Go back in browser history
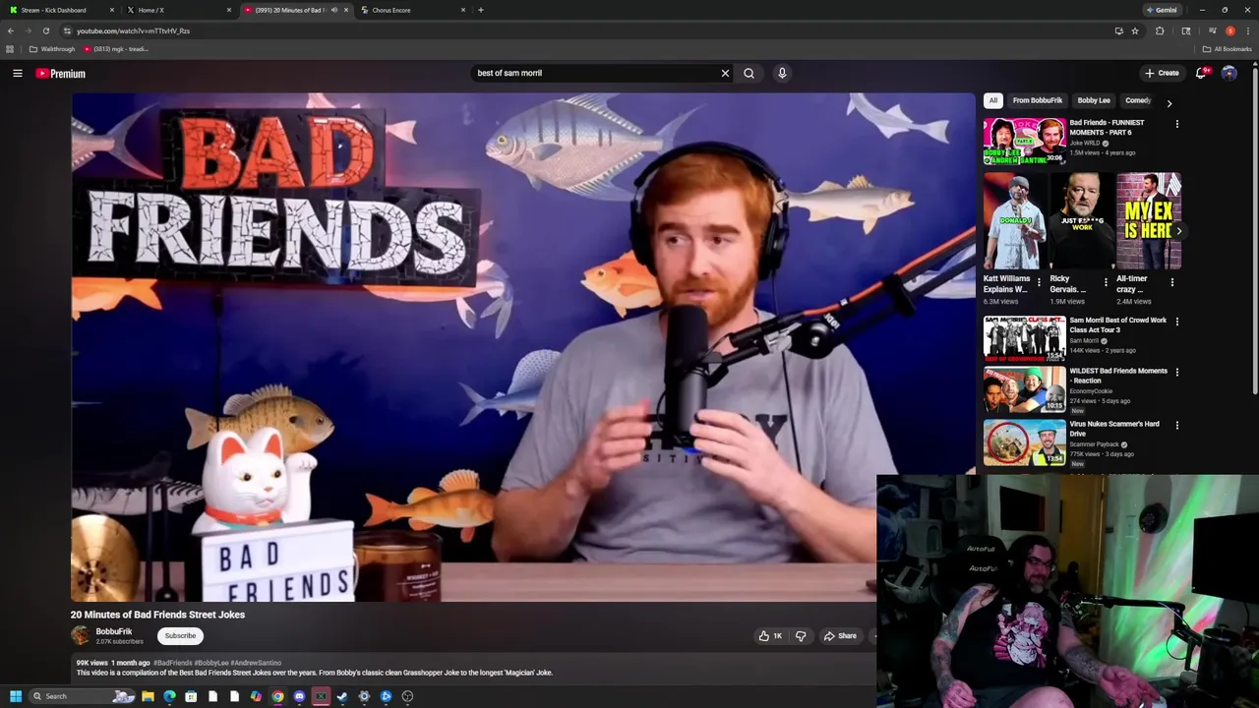The width and height of the screenshot is (1259, 708). point(11,30)
